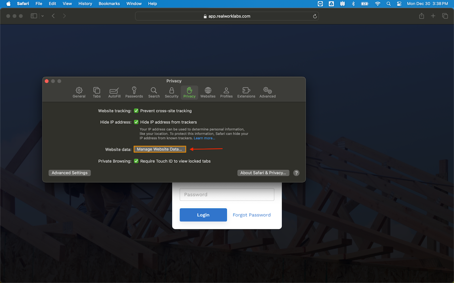Viewport: 454px width, 283px height.
Task: Open the Help menu
Action: tap(152, 4)
